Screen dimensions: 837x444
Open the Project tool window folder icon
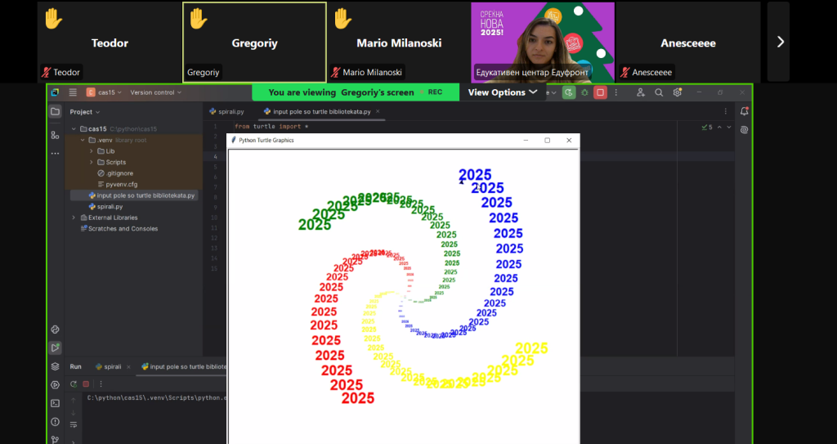pyautogui.click(x=55, y=112)
